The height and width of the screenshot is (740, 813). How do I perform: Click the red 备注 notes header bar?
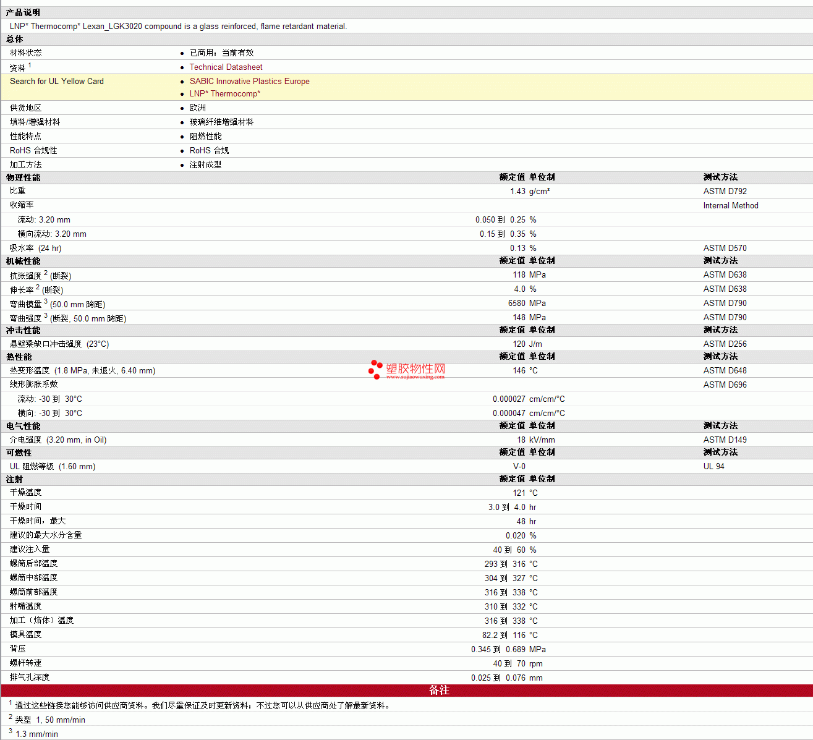click(x=407, y=691)
